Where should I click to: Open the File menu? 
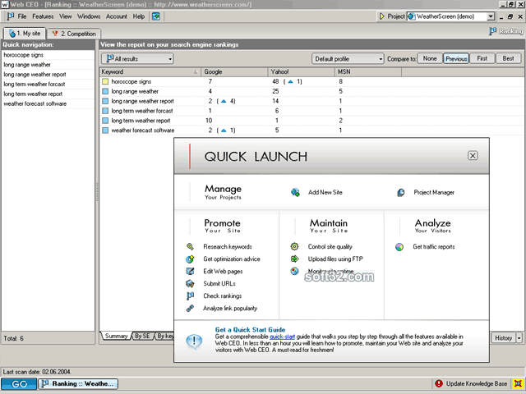click(x=22, y=16)
